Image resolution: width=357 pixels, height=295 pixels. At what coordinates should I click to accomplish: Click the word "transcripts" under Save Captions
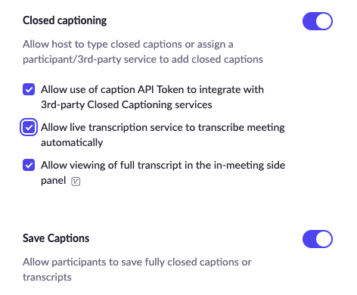47,278
